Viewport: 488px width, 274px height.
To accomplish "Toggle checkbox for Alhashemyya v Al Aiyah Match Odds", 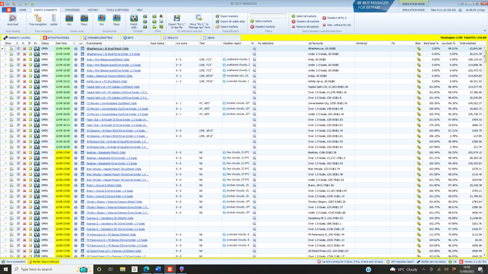I will point(18,49).
